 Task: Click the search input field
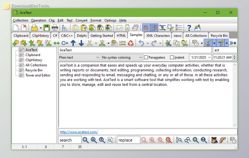[x=70, y=140]
